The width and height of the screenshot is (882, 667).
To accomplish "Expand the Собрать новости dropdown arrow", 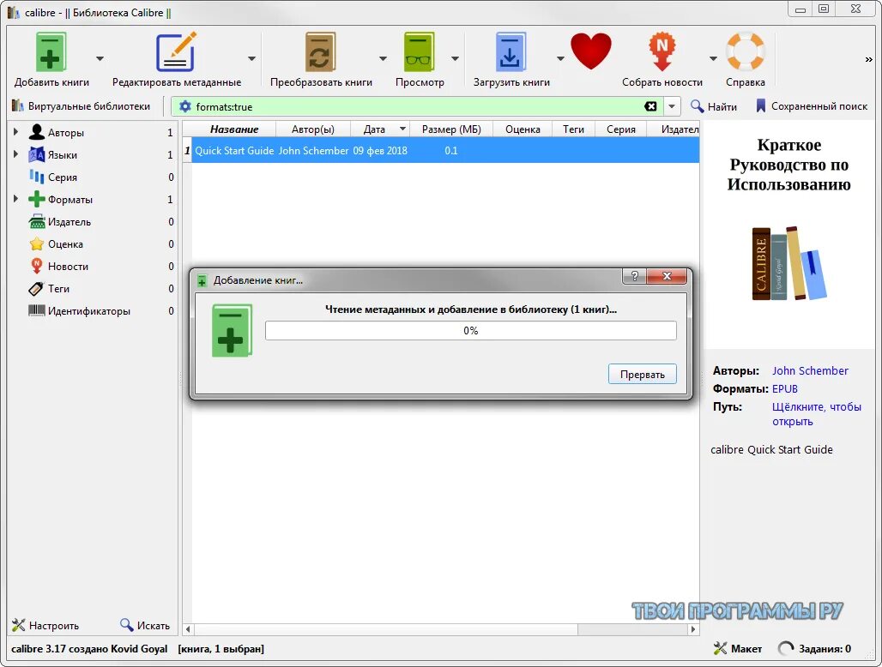I will pos(713,58).
